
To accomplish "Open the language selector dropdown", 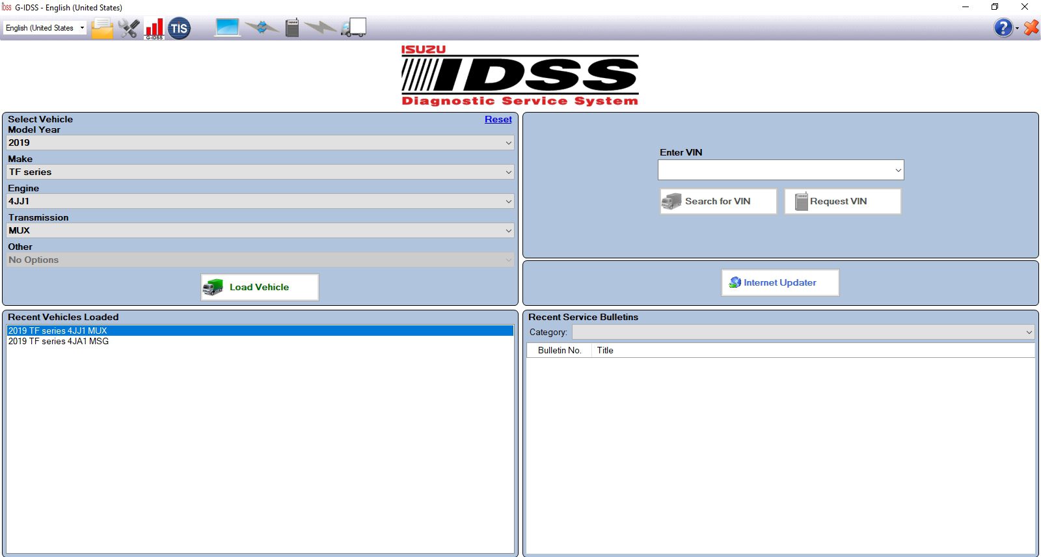I will (x=45, y=28).
